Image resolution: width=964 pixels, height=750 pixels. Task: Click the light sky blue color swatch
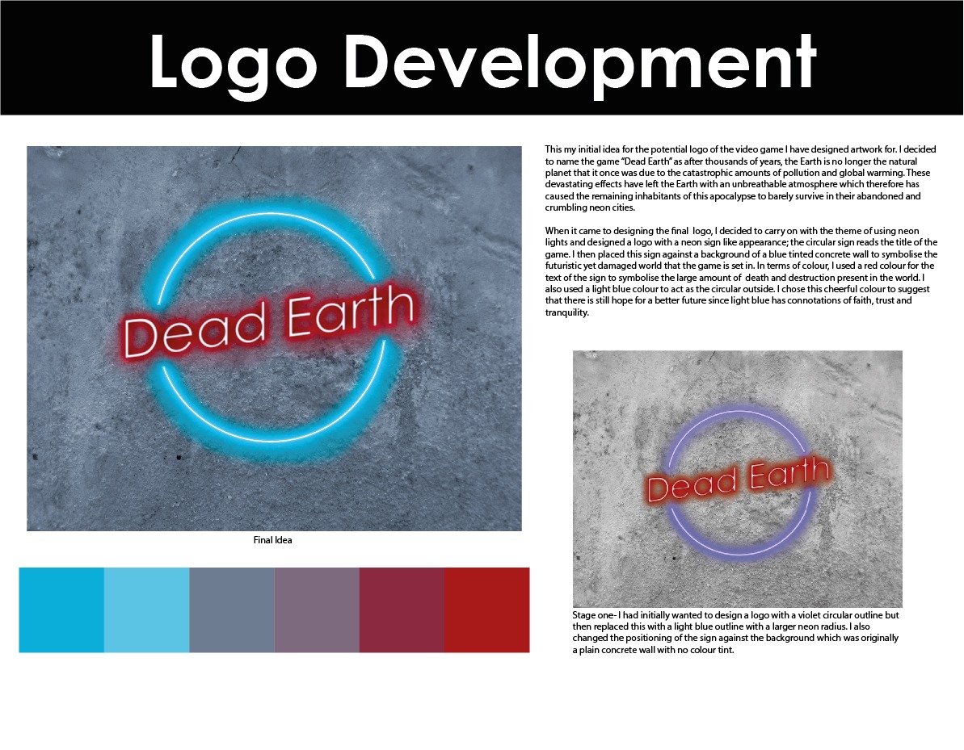(x=147, y=610)
